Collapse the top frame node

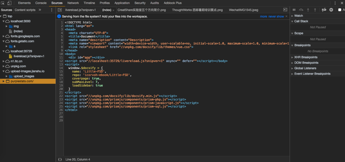coord(1,16)
